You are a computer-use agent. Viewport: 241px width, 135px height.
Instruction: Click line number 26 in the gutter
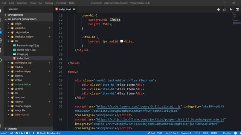click(61, 81)
